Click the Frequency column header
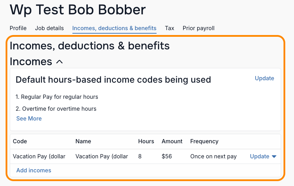This screenshot has height=186, width=294. point(205,141)
